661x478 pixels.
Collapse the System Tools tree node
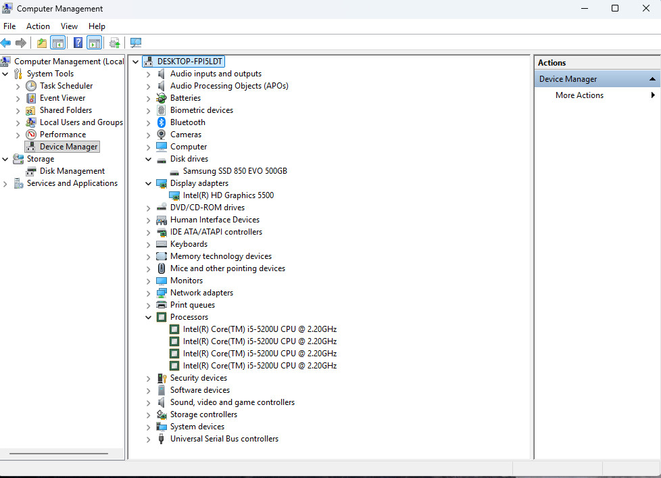(x=5, y=74)
